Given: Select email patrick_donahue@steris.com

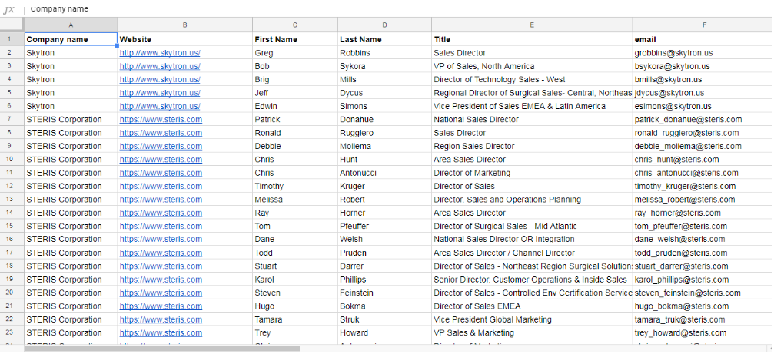Looking at the screenshot, I should [x=703, y=119].
